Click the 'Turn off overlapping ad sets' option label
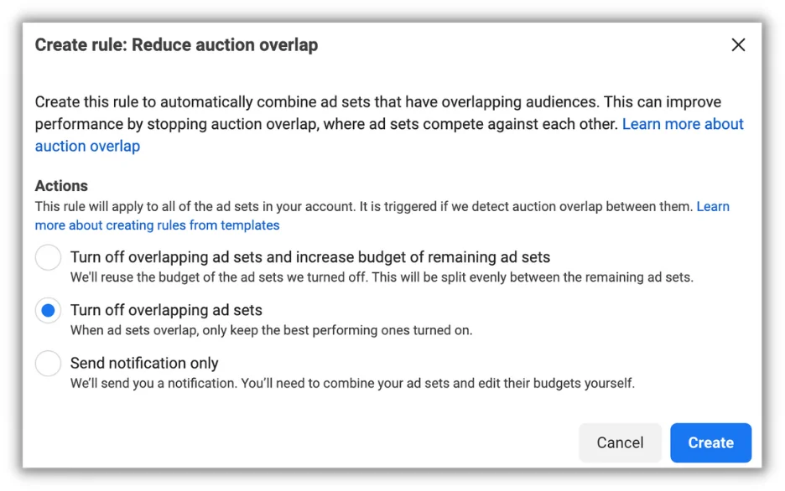 [x=166, y=310]
